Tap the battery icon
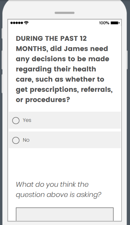This screenshot has width=130, height=225. click(115, 23)
